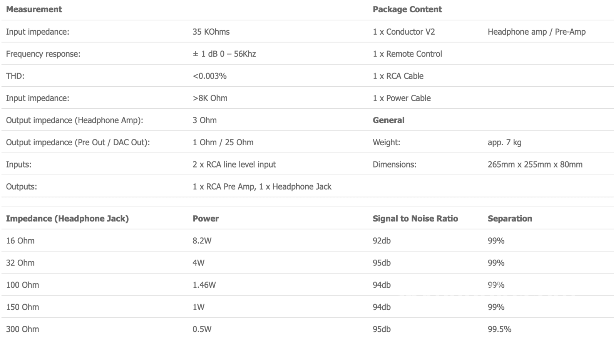Click the dimensions value 265mm x 255mm x 80mm

coord(535,164)
